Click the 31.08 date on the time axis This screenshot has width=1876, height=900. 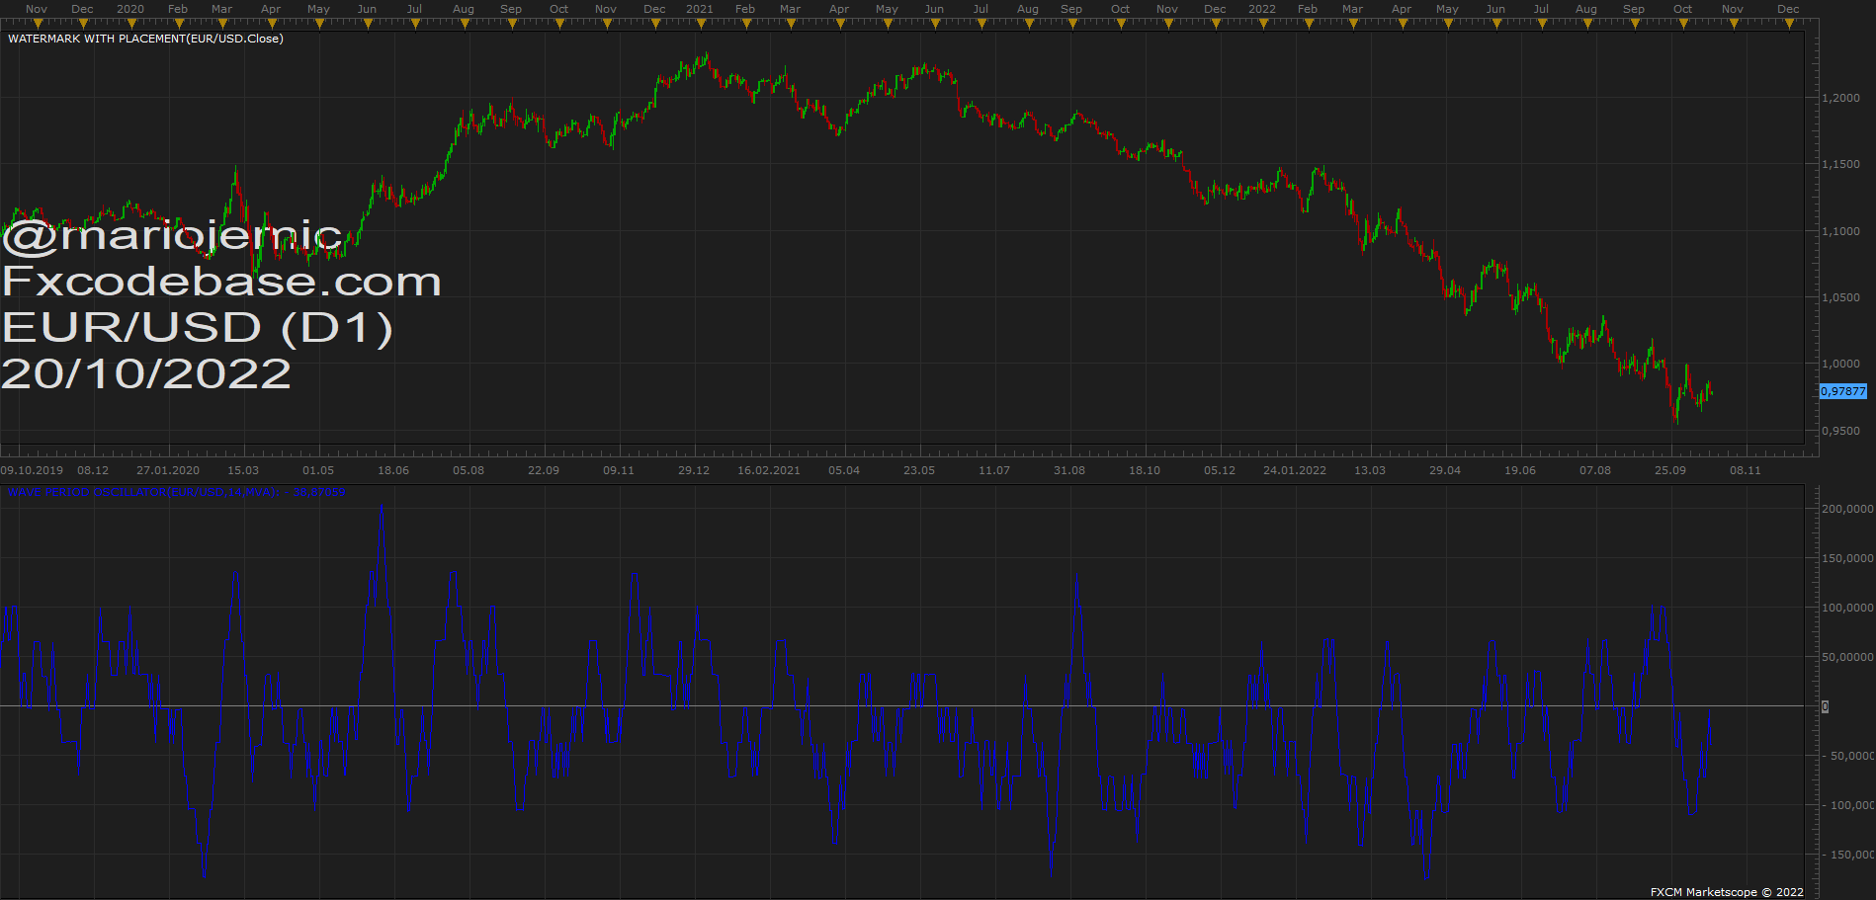(1069, 470)
